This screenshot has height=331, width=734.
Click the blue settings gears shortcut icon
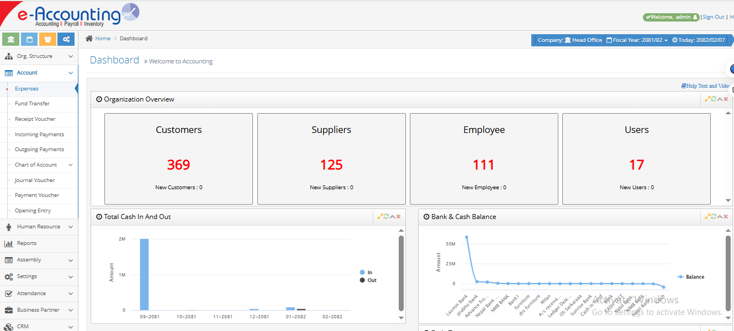click(66, 39)
